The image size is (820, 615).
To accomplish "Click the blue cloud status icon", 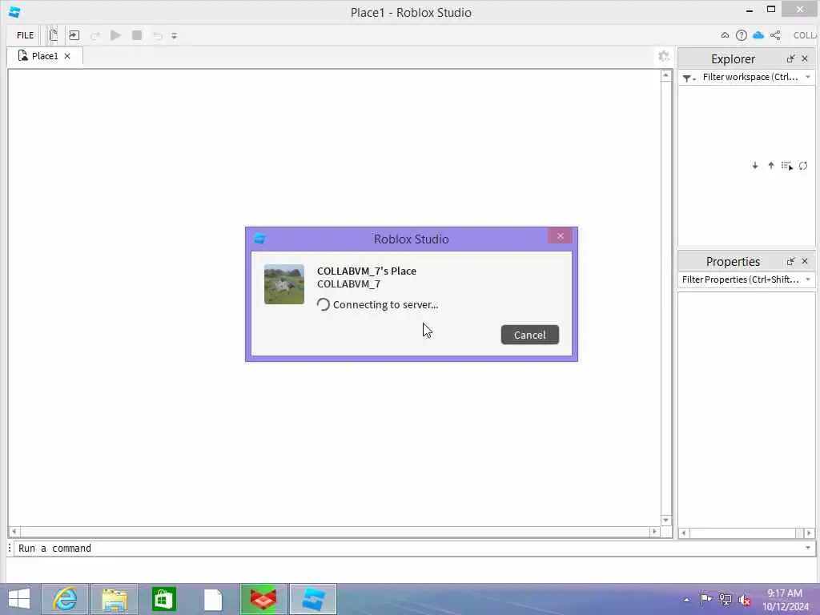I will pos(758,35).
